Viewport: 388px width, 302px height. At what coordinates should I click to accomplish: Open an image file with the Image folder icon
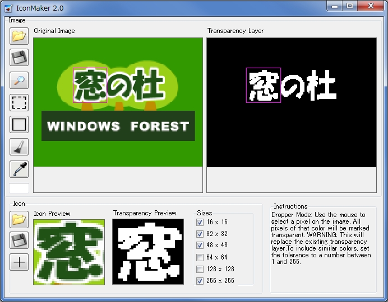tap(19, 36)
